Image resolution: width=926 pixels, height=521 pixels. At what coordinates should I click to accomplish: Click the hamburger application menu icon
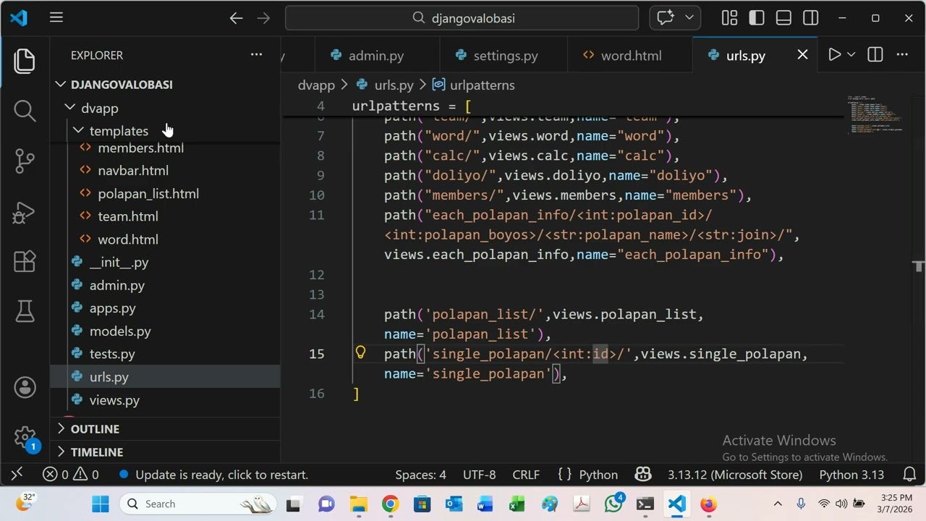click(x=56, y=18)
